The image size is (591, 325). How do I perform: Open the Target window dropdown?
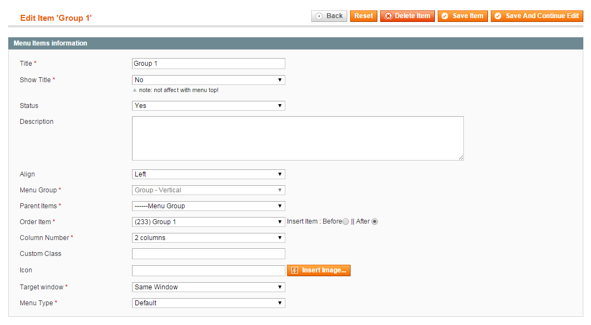[209, 287]
